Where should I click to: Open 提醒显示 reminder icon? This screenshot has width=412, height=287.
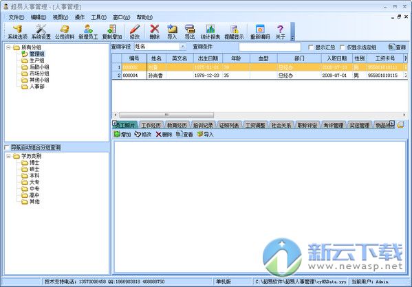pos(234,32)
